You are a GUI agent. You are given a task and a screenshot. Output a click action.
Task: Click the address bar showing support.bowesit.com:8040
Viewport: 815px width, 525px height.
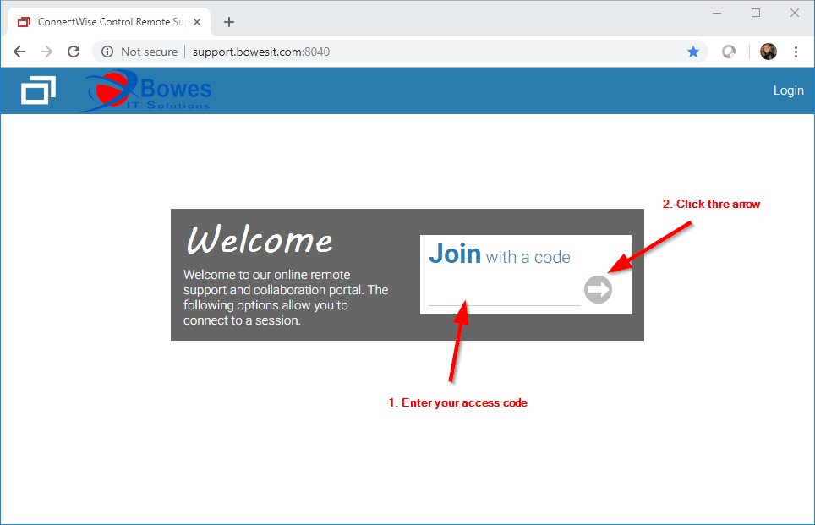point(400,52)
